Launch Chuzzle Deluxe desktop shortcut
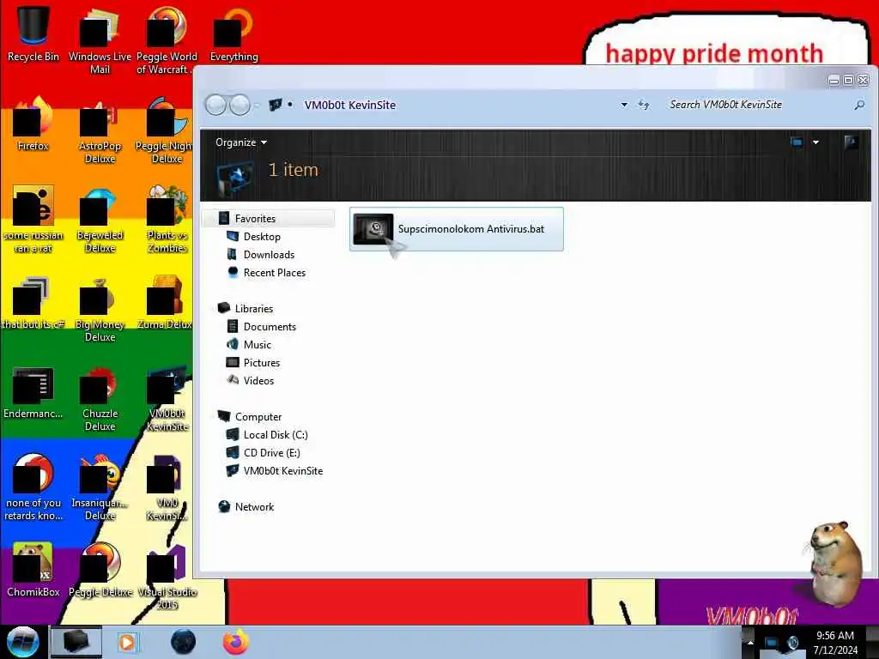The width and height of the screenshot is (879, 659). [100, 398]
